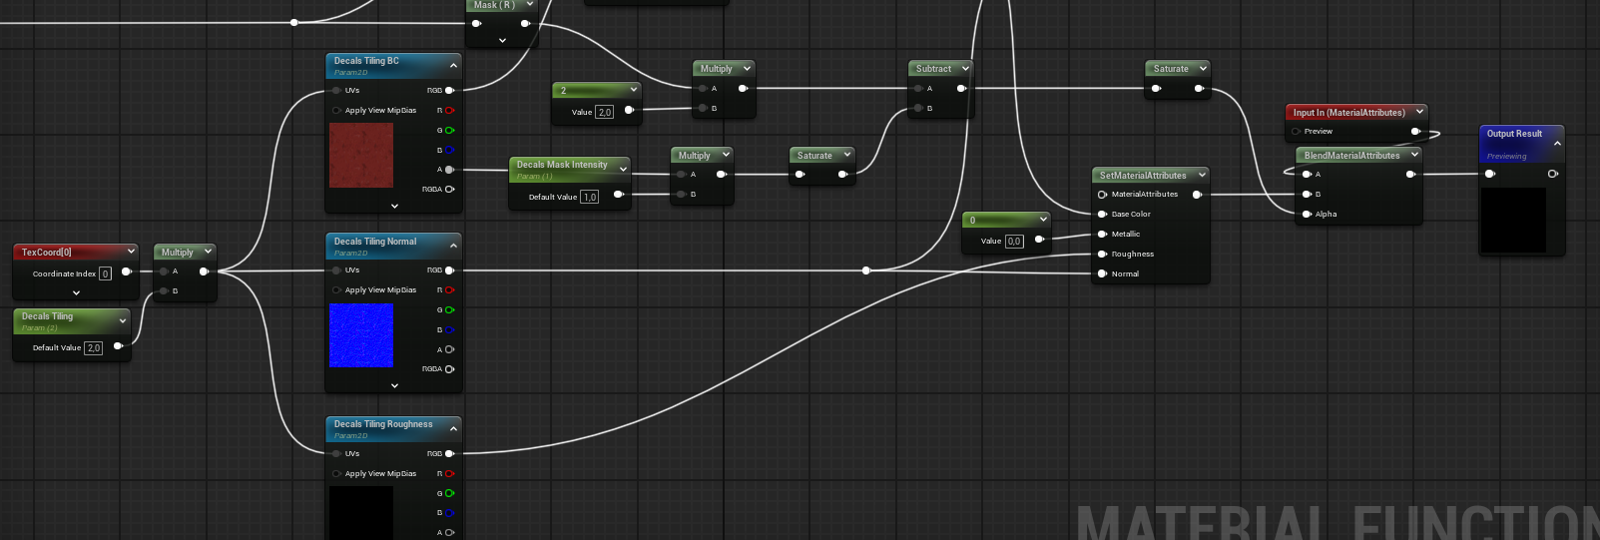Click RGBA pin of Decals Tiling Normal
Image resolution: width=1600 pixels, height=540 pixels.
coord(449,369)
